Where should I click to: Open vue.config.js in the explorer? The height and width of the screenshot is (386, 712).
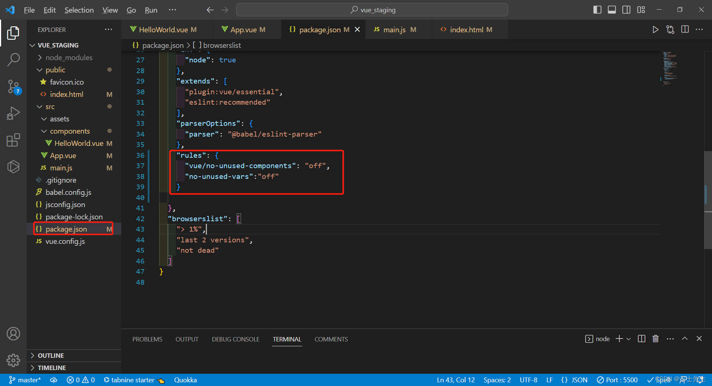pos(74,241)
